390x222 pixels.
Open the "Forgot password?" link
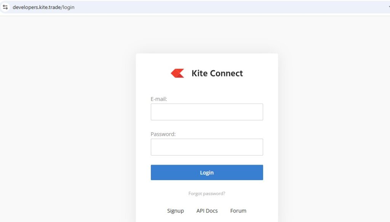207,193
